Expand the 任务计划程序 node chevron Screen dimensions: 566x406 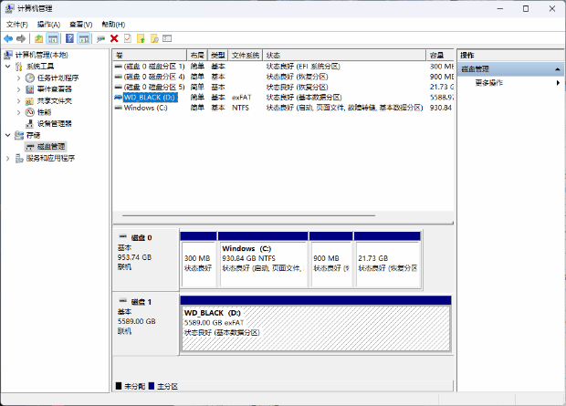click(x=18, y=78)
